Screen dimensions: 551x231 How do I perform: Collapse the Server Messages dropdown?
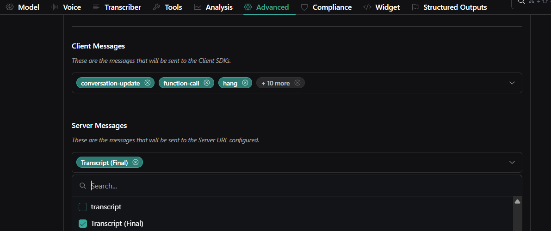point(512,162)
